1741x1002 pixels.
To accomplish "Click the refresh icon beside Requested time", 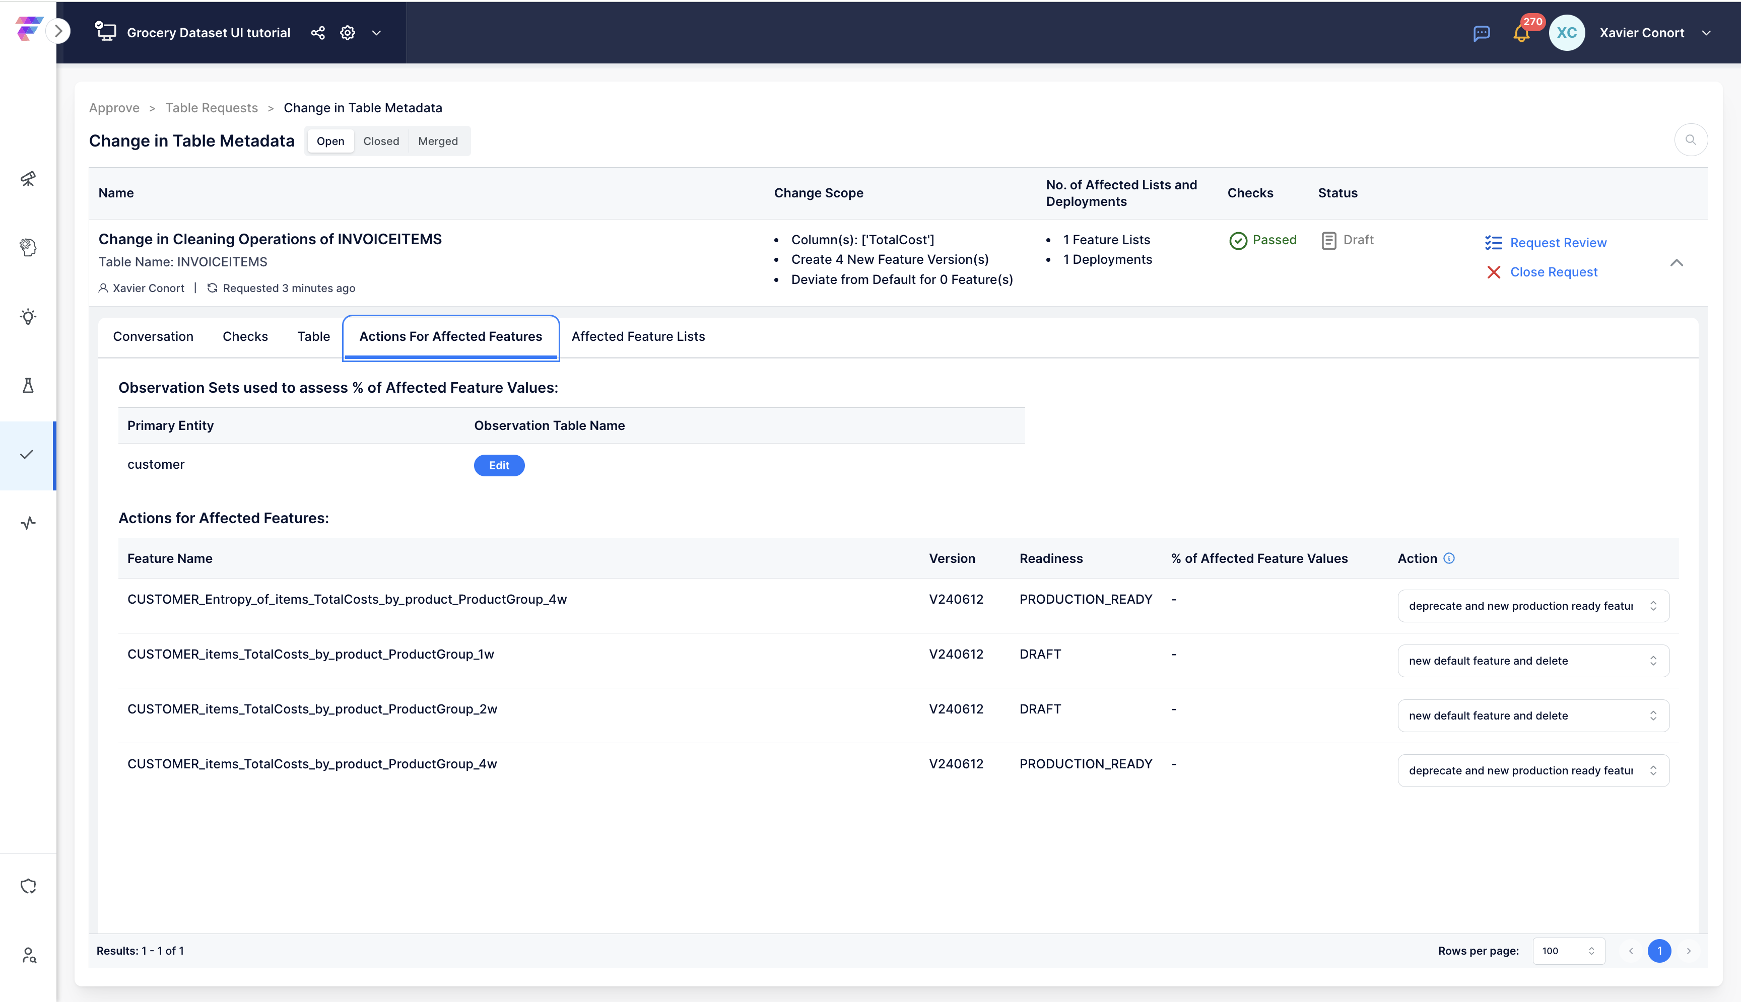I will [x=212, y=288].
